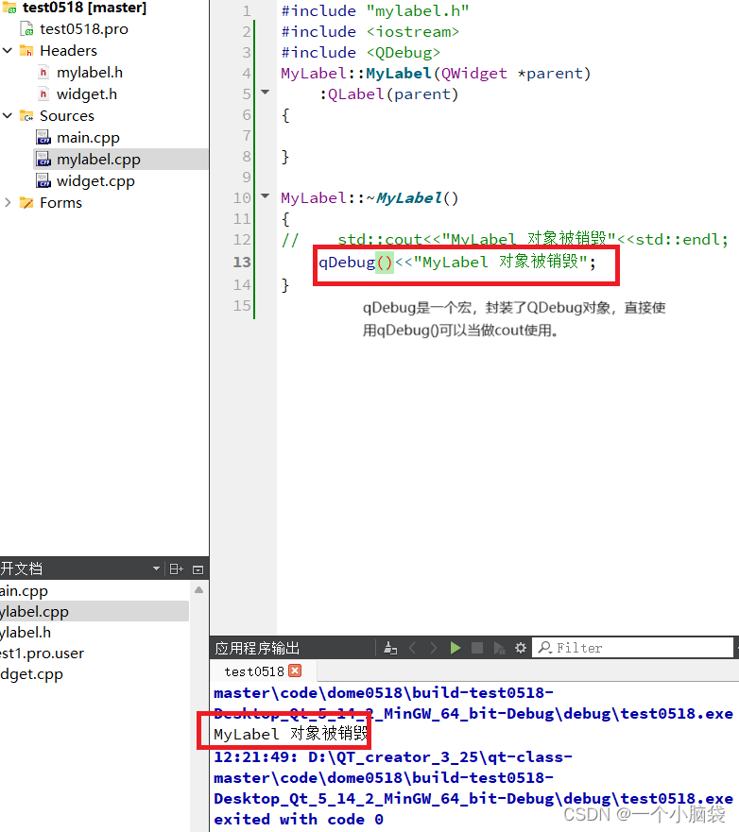Collapse the Sources folder
Image resolution: width=739 pixels, height=832 pixels.
(x=8, y=115)
